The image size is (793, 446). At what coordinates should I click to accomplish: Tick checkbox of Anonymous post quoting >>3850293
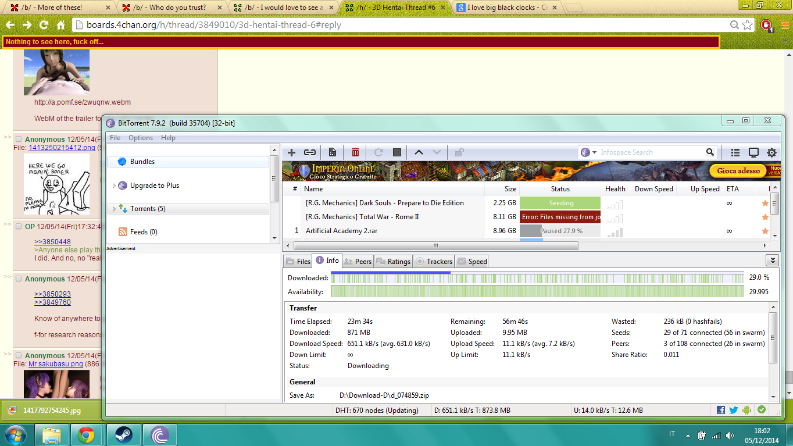pyautogui.click(x=19, y=279)
